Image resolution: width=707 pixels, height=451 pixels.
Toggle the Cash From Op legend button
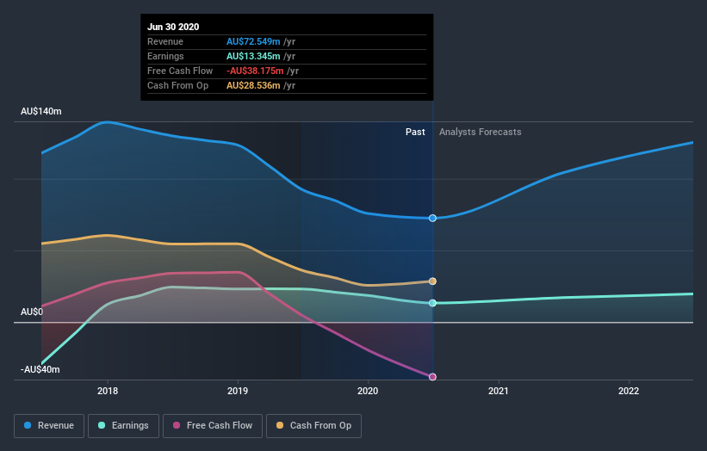(313, 426)
